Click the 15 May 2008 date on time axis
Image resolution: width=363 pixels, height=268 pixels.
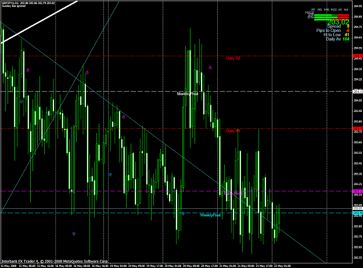[x=8, y=266]
